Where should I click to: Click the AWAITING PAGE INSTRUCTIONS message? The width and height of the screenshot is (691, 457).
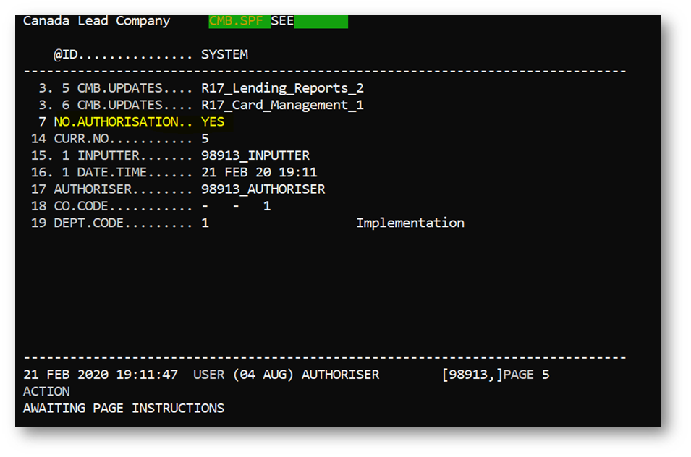(x=124, y=408)
